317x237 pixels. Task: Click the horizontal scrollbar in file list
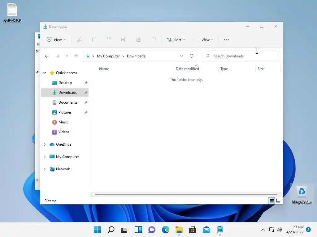pos(186,195)
